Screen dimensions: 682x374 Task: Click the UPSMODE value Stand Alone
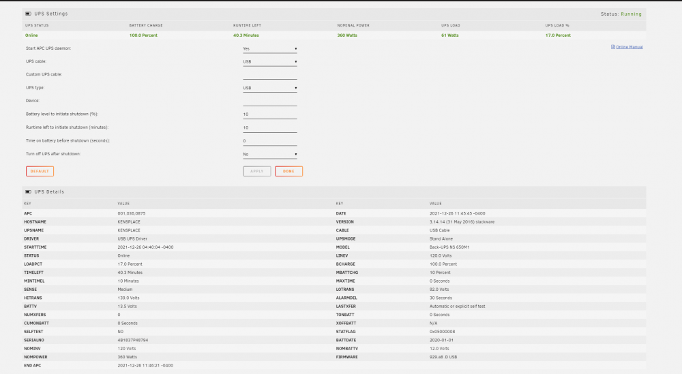click(x=441, y=239)
